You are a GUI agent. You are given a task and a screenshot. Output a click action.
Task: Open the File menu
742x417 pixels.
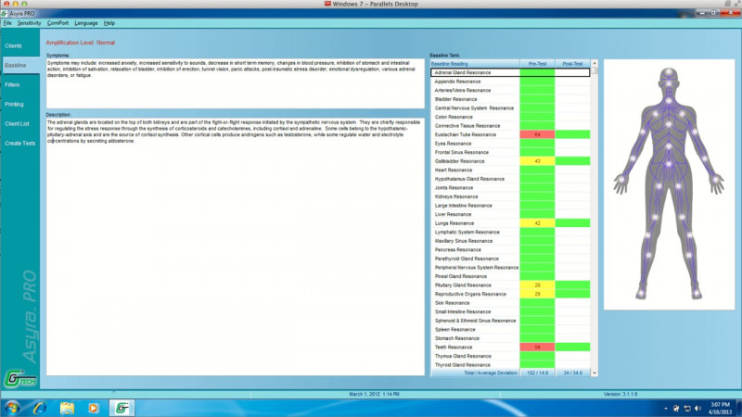[7, 22]
